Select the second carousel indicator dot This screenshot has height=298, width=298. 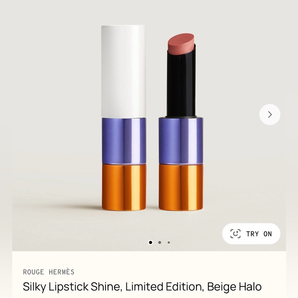[x=159, y=243]
